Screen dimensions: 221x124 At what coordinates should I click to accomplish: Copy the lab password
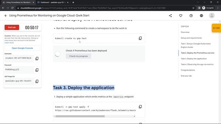[37, 70]
